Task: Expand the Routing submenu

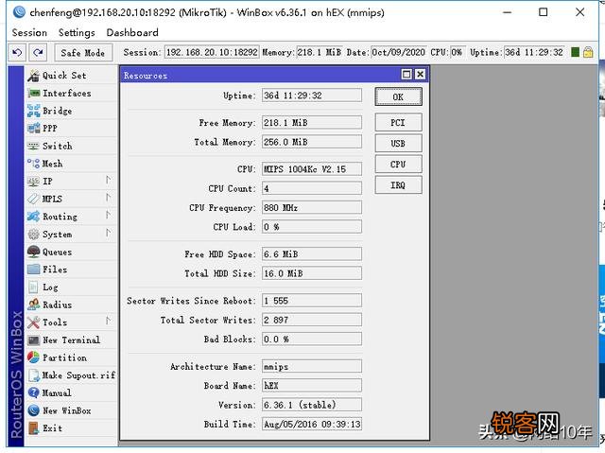Action: [x=60, y=217]
